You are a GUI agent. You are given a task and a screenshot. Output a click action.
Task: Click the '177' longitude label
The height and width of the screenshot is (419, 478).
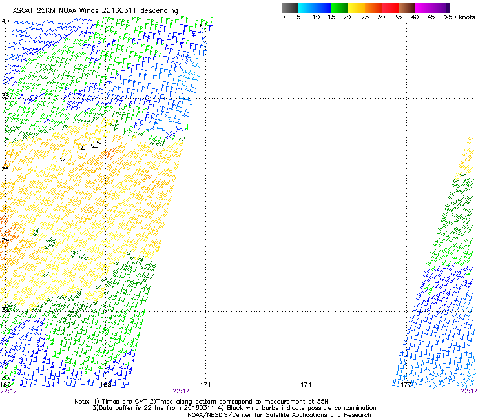pos(406,385)
